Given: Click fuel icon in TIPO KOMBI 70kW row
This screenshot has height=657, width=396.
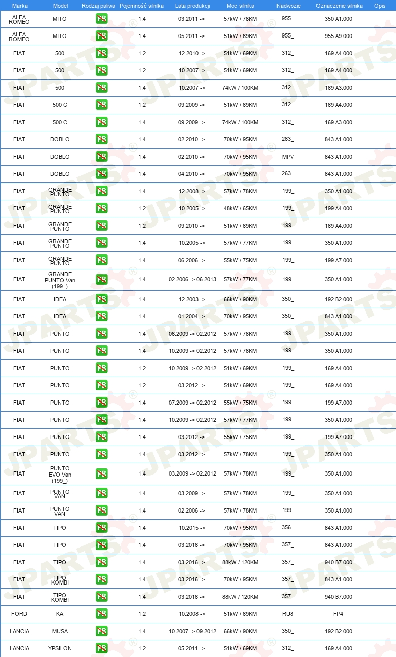Looking at the screenshot, I should tap(101, 579).
